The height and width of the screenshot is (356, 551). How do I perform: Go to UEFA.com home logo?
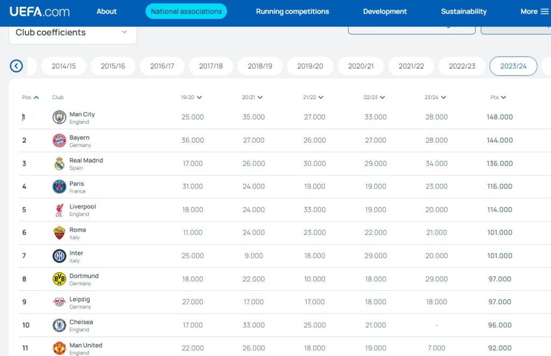(39, 11)
